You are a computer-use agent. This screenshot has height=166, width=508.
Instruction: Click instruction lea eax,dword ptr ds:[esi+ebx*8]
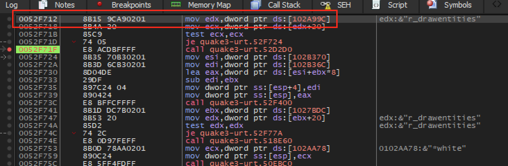(262, 72)
